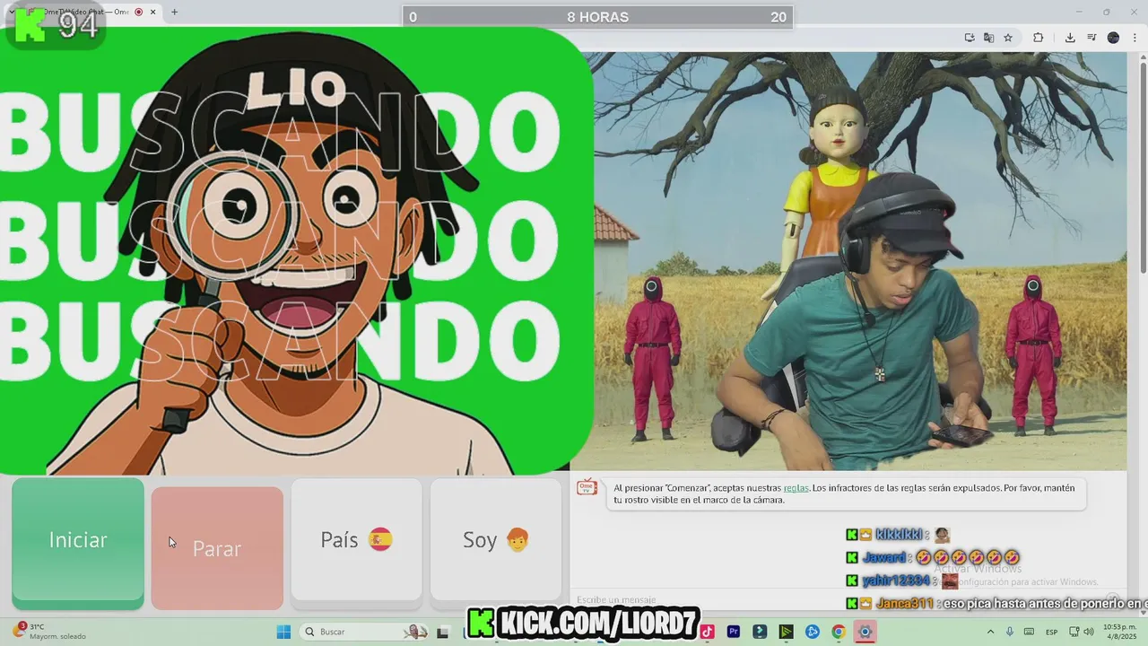Open the volume icon in system tray

coord(1088,632)
